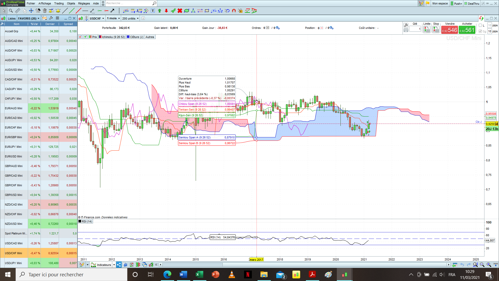Click the red-green refresh arrows icon
The height and width of the screenshot is (281, 499).
(481, 18)
